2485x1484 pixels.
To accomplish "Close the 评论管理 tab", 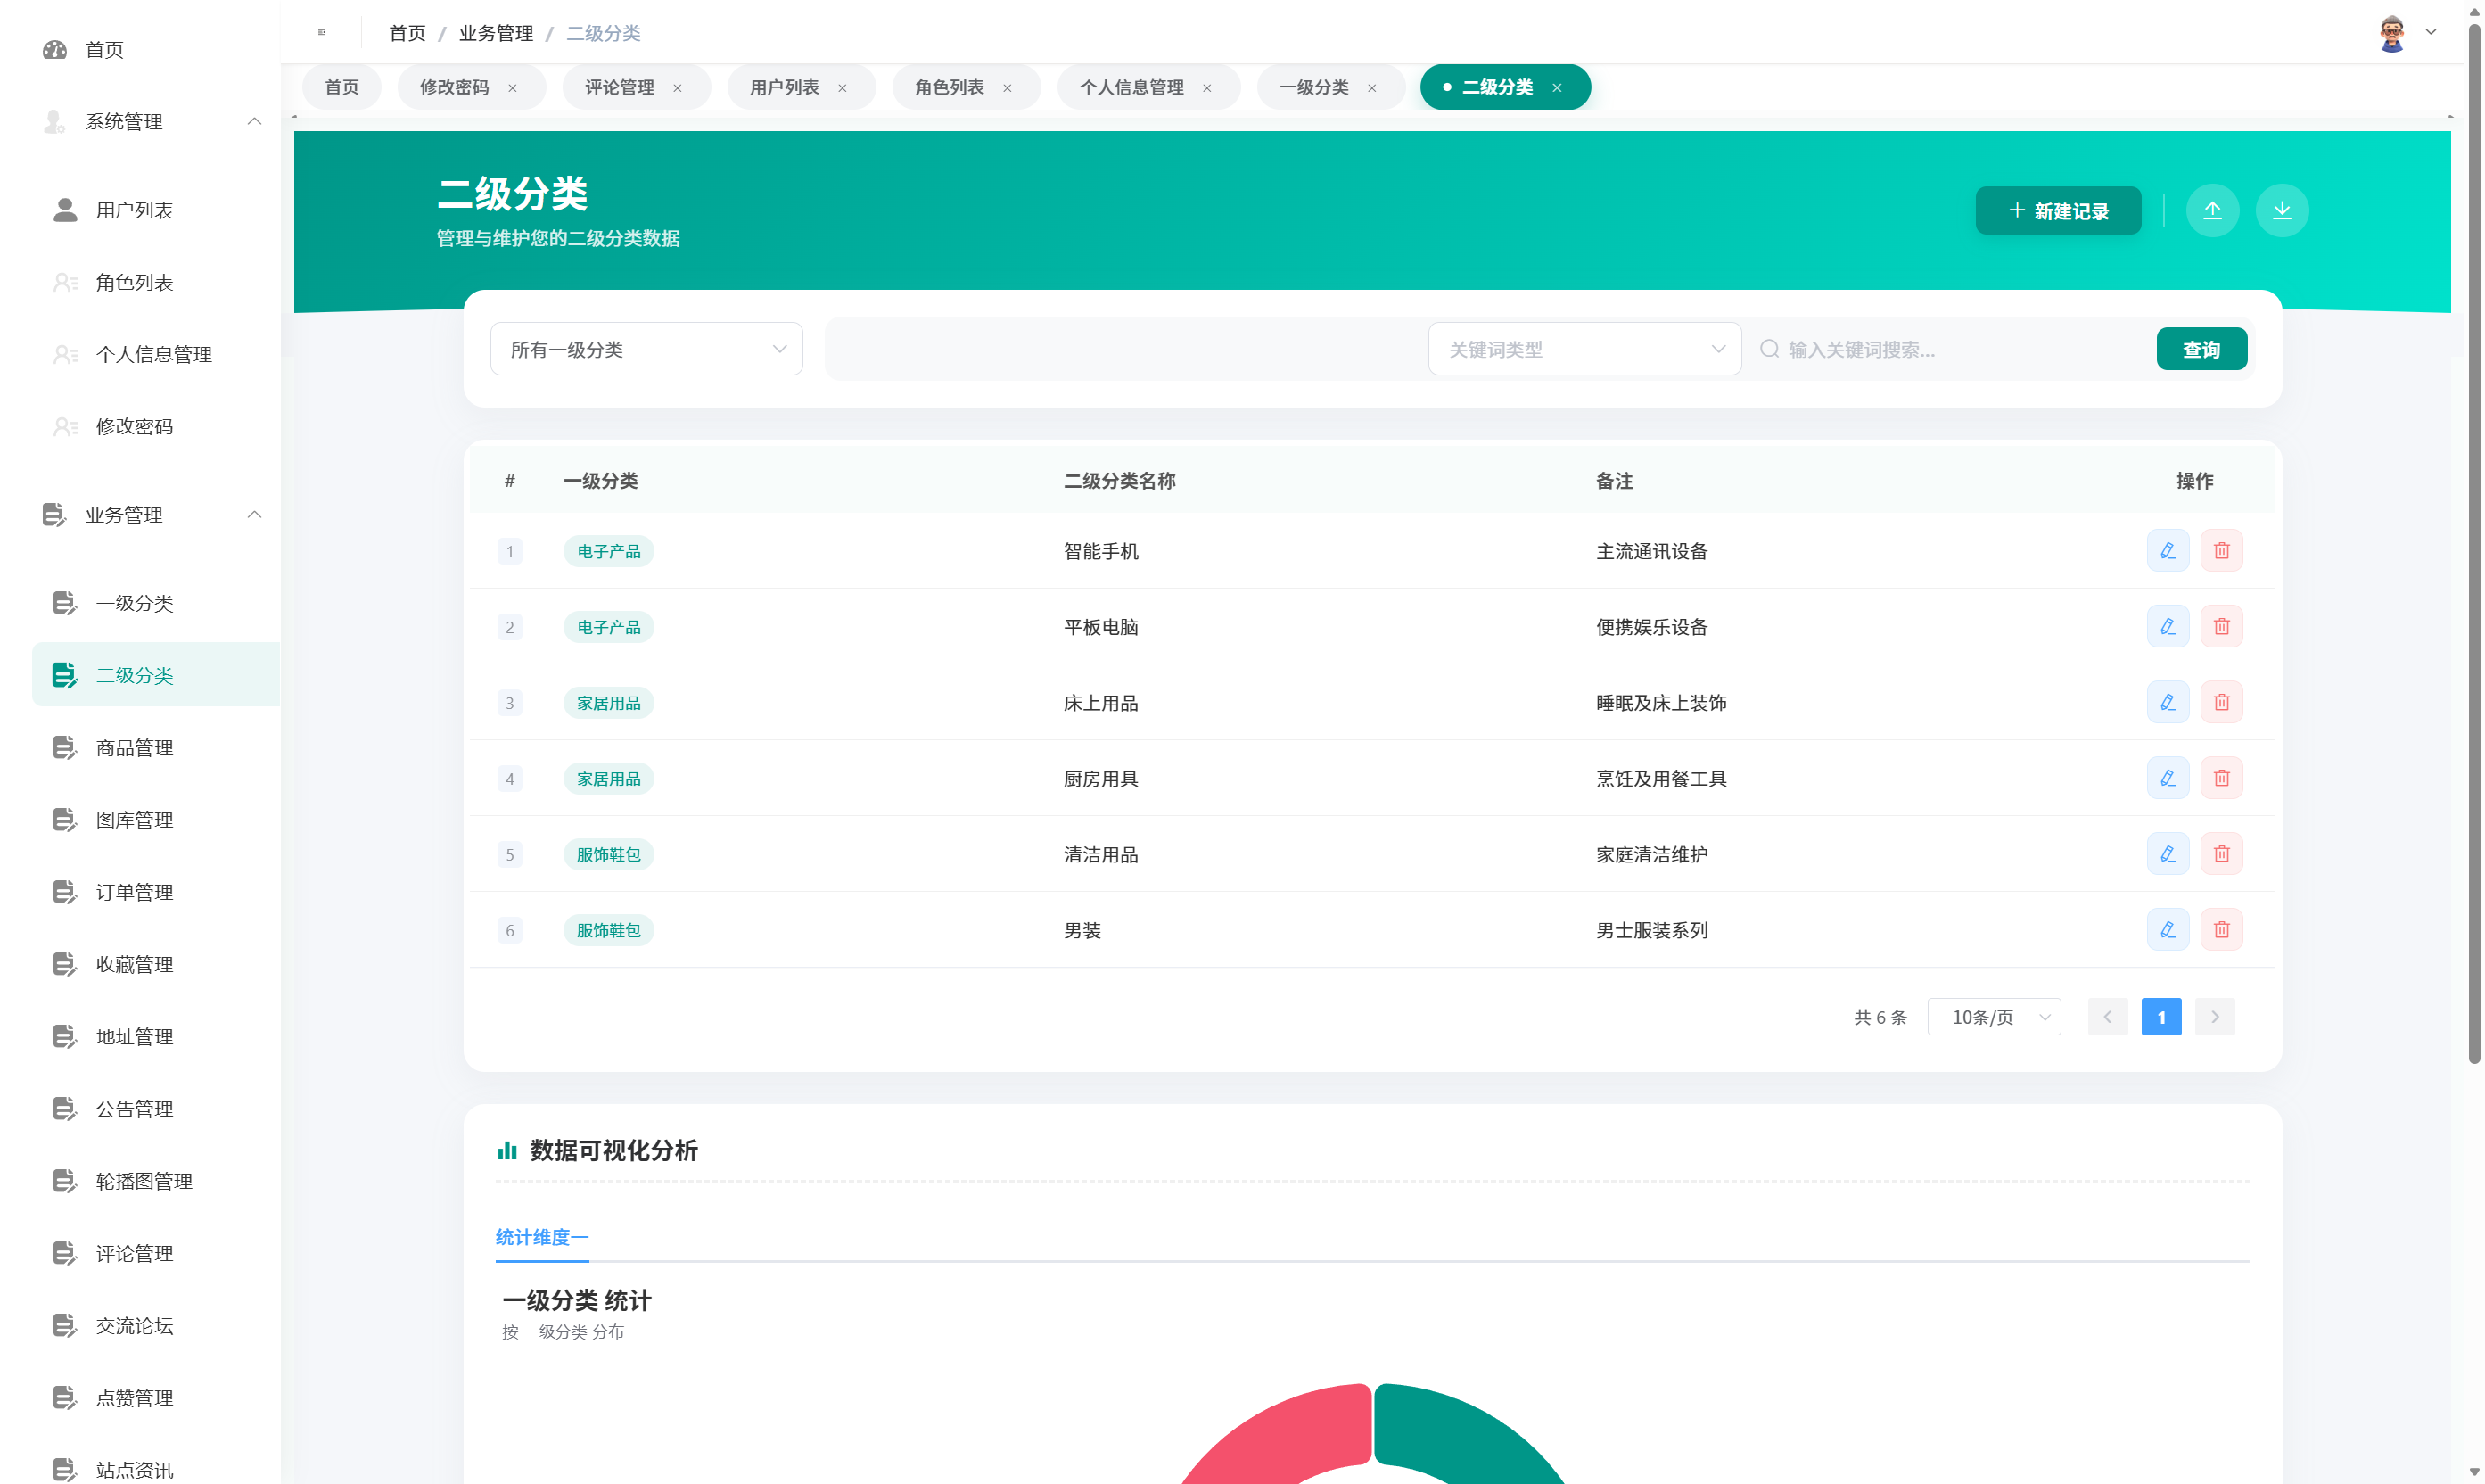I will pos(676,87).
